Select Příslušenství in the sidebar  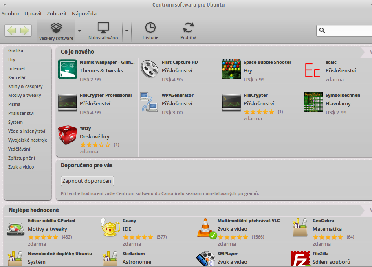coord(21,113)
